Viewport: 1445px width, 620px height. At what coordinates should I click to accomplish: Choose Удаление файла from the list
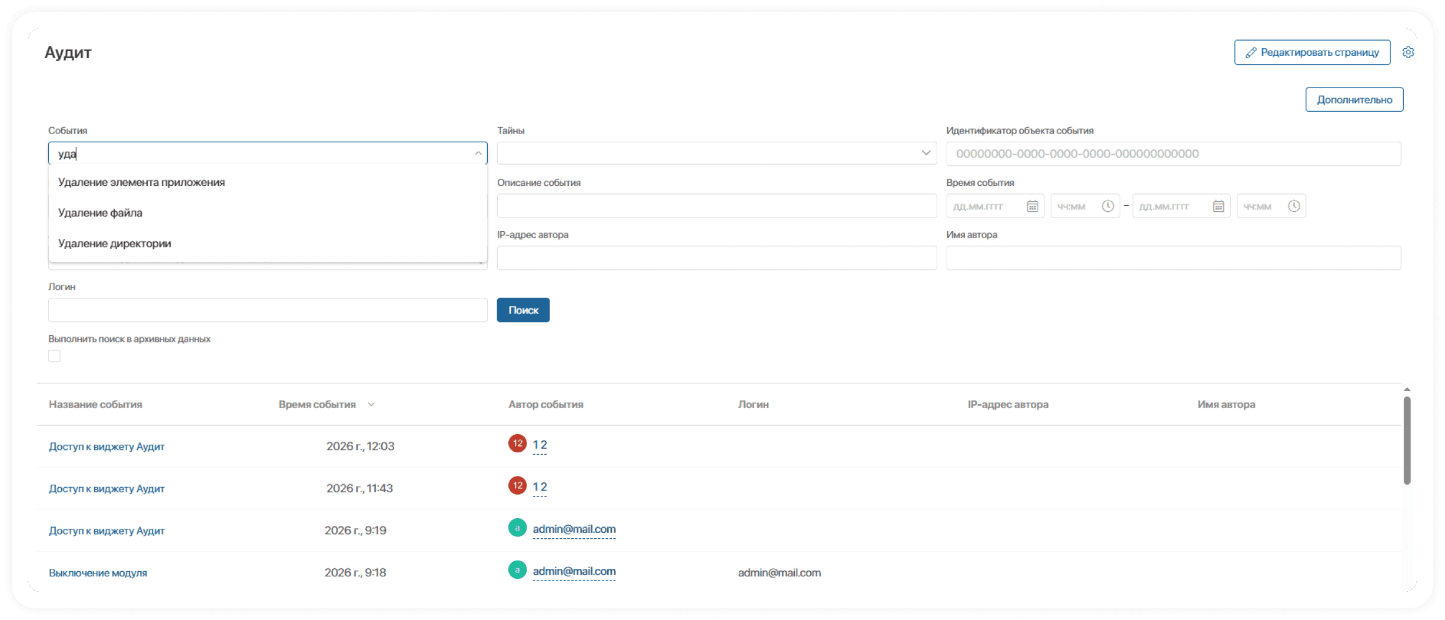[x=100, y=213]
